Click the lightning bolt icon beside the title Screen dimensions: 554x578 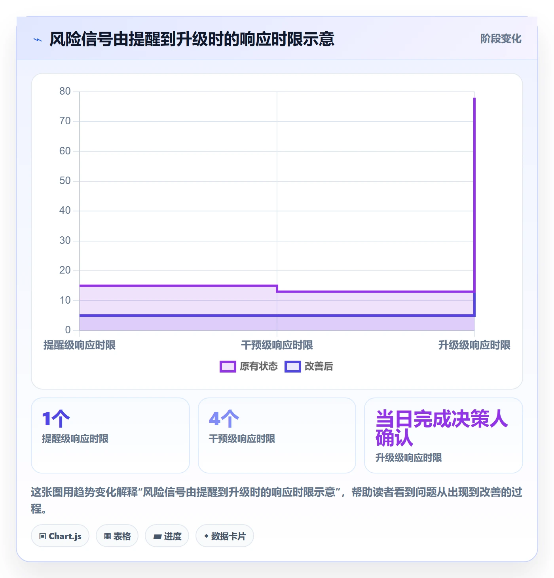(x=38, y=40)
